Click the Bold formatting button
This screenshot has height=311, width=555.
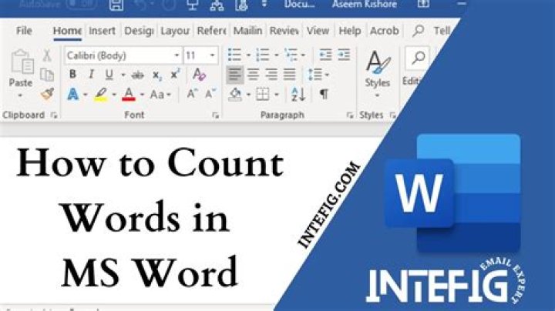(72, 74)
